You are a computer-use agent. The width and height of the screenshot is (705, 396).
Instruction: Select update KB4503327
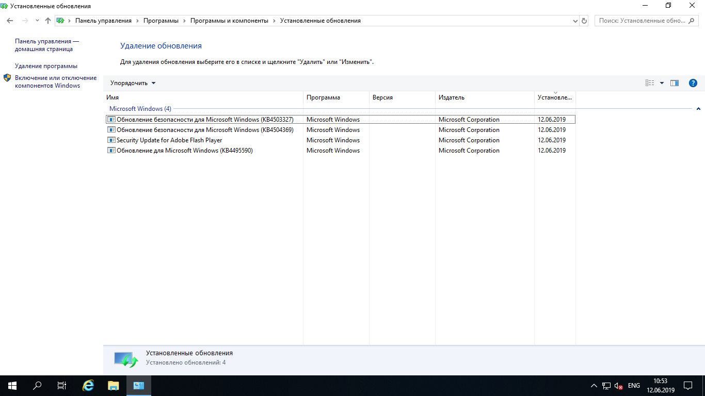pyautogui.click(x=341, y=120)
